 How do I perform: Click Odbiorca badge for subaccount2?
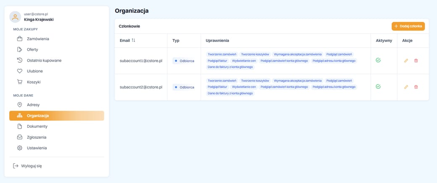[x=184, y=87]
